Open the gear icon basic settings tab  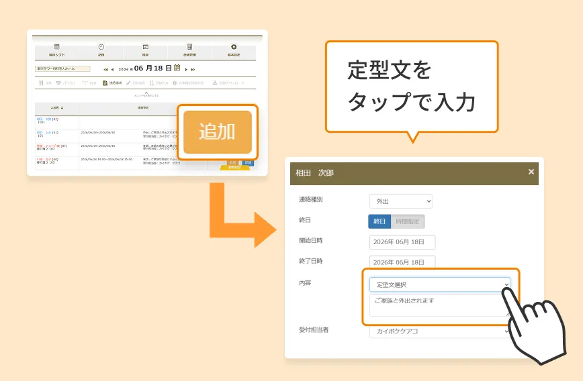(234, 50)
